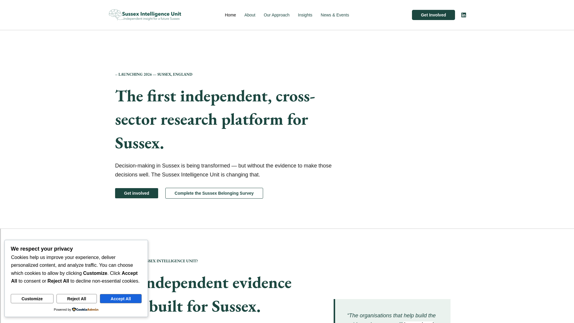Click the hero Get involved button
The height and width of the screenshot is (323, 574).
click(x=137, y=193)
